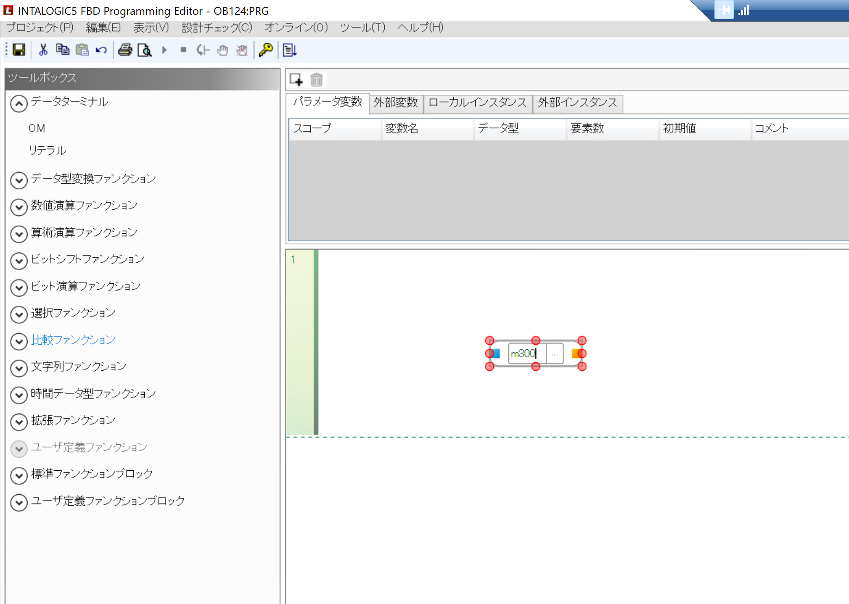Click the Print icon
The height and width of the screenshot is (604, 849).
[x=125, y=50]
